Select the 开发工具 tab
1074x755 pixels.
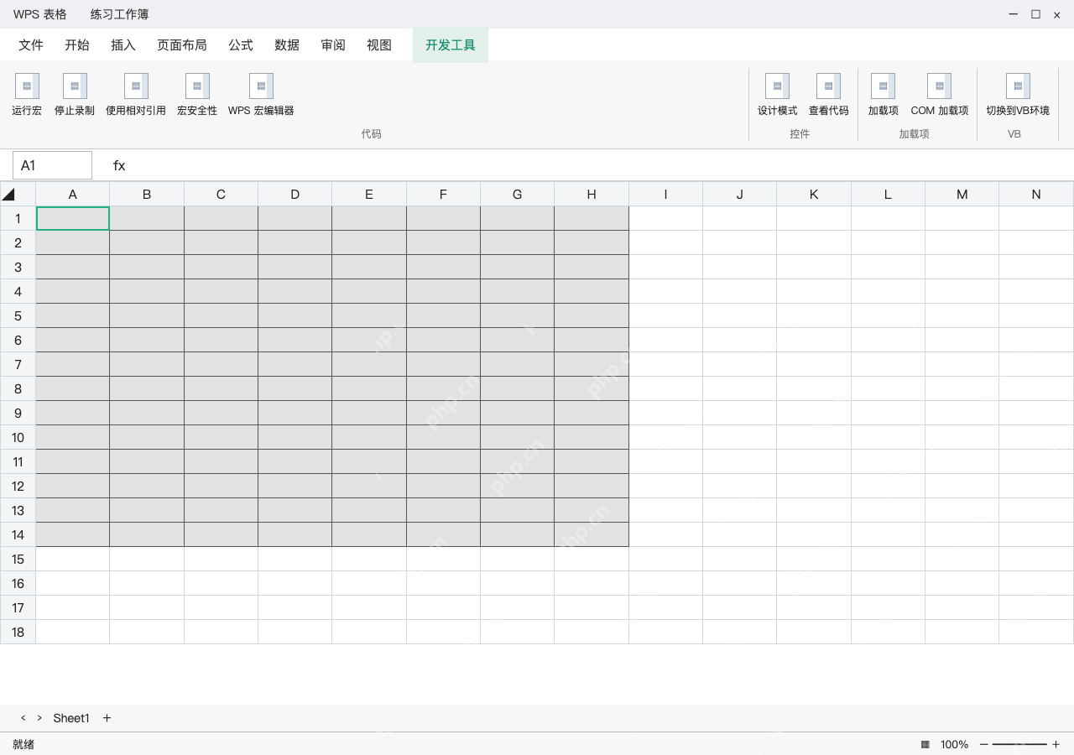(x=451, y=45)
